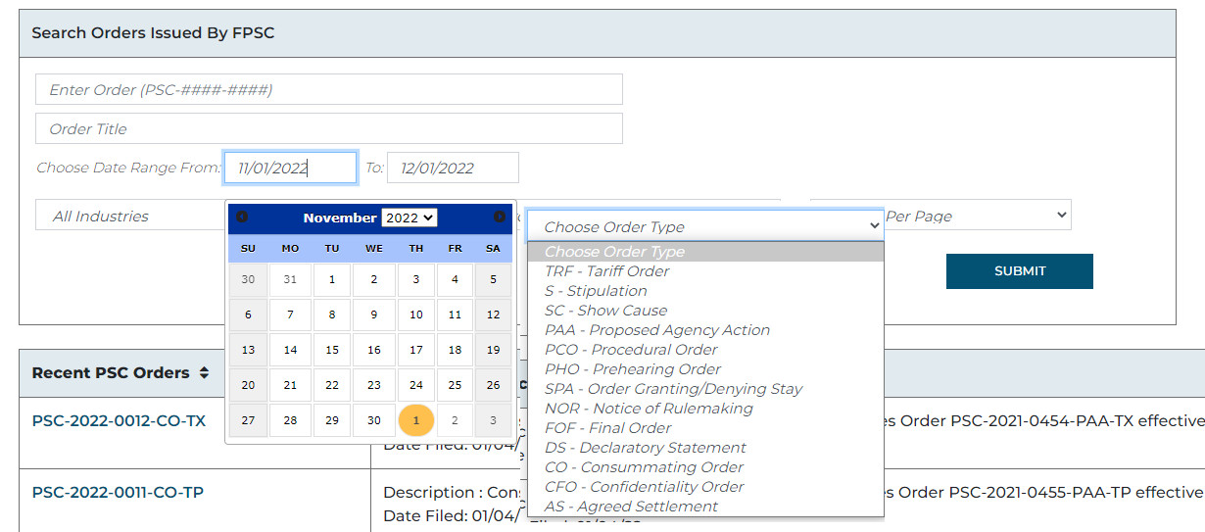Select FOF - Final Order option

click(x=608, y=428)
